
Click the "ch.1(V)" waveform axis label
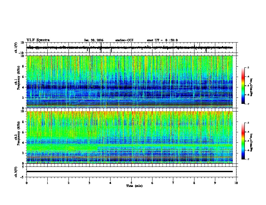click(x=16, y=48)
